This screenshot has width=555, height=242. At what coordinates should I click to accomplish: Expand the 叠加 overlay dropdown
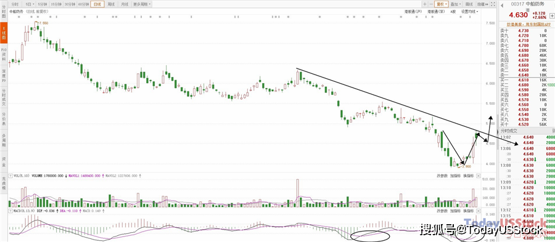tap(456, 4)
